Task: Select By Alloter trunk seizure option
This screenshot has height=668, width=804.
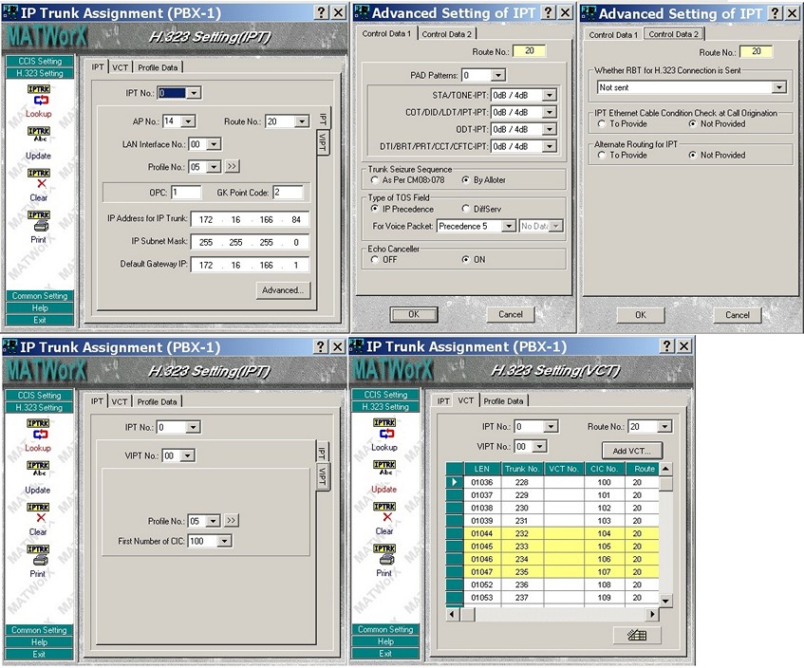Action: [465, 180]
